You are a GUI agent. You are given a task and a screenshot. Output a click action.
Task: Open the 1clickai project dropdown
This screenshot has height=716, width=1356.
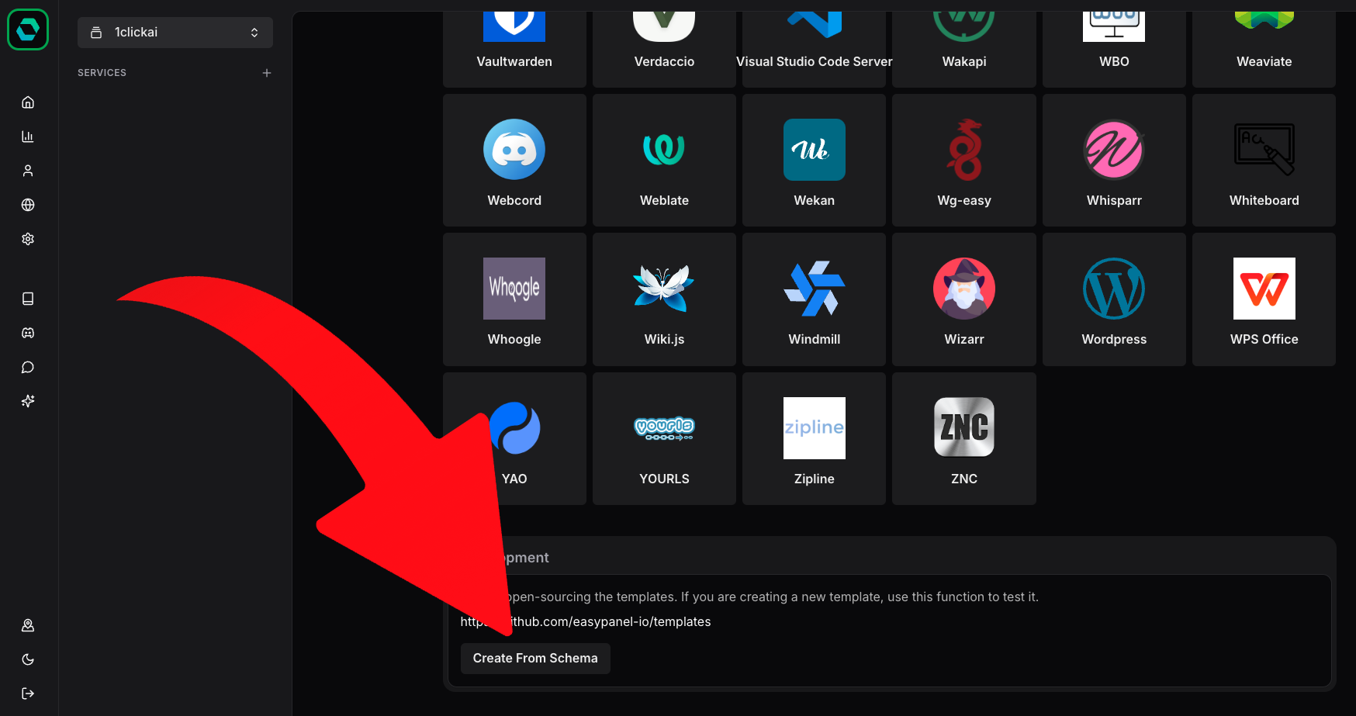[x=175, y=33]
